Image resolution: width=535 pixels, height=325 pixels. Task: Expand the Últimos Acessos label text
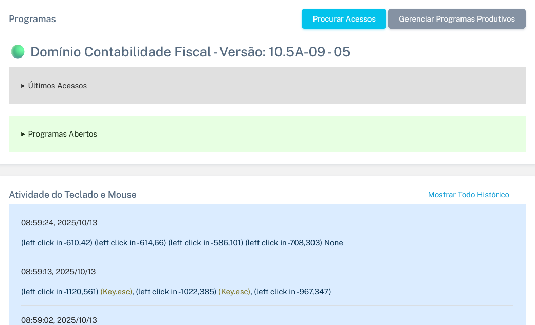(x=57, y=86)
